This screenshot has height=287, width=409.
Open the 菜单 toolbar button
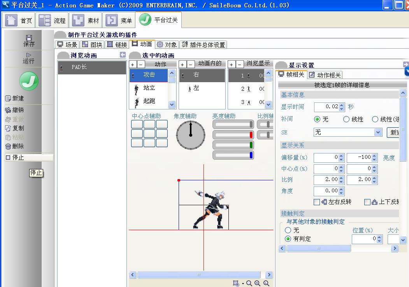pos(119,20)
